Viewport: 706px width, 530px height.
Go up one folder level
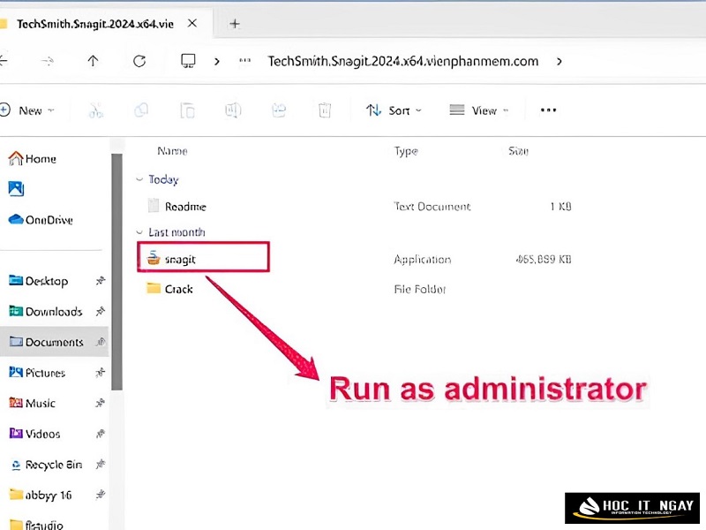click(x=94, y=61)
